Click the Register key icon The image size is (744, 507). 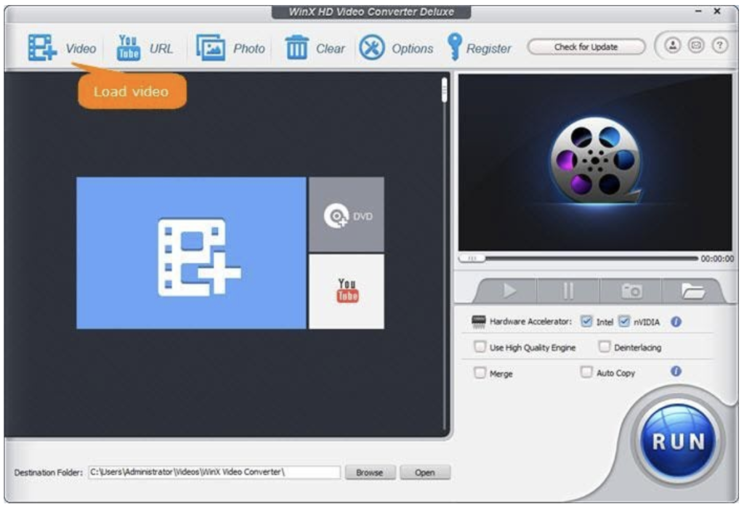[454, 47]
